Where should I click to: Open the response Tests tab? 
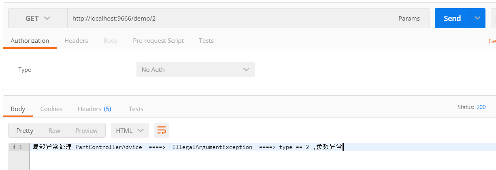[x=136, y=109]
